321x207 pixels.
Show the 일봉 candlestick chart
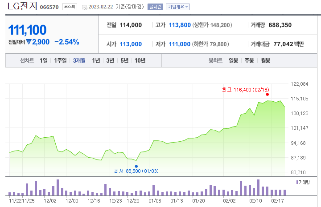(233, 60)
